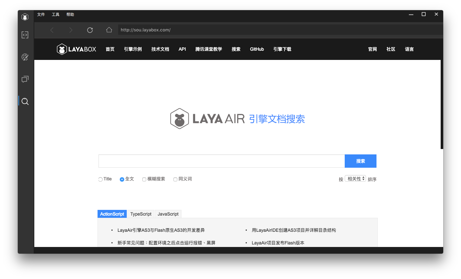Open the chat bubbles sidebar icon
The image size is (461, 279).
[x=25, y=79]
